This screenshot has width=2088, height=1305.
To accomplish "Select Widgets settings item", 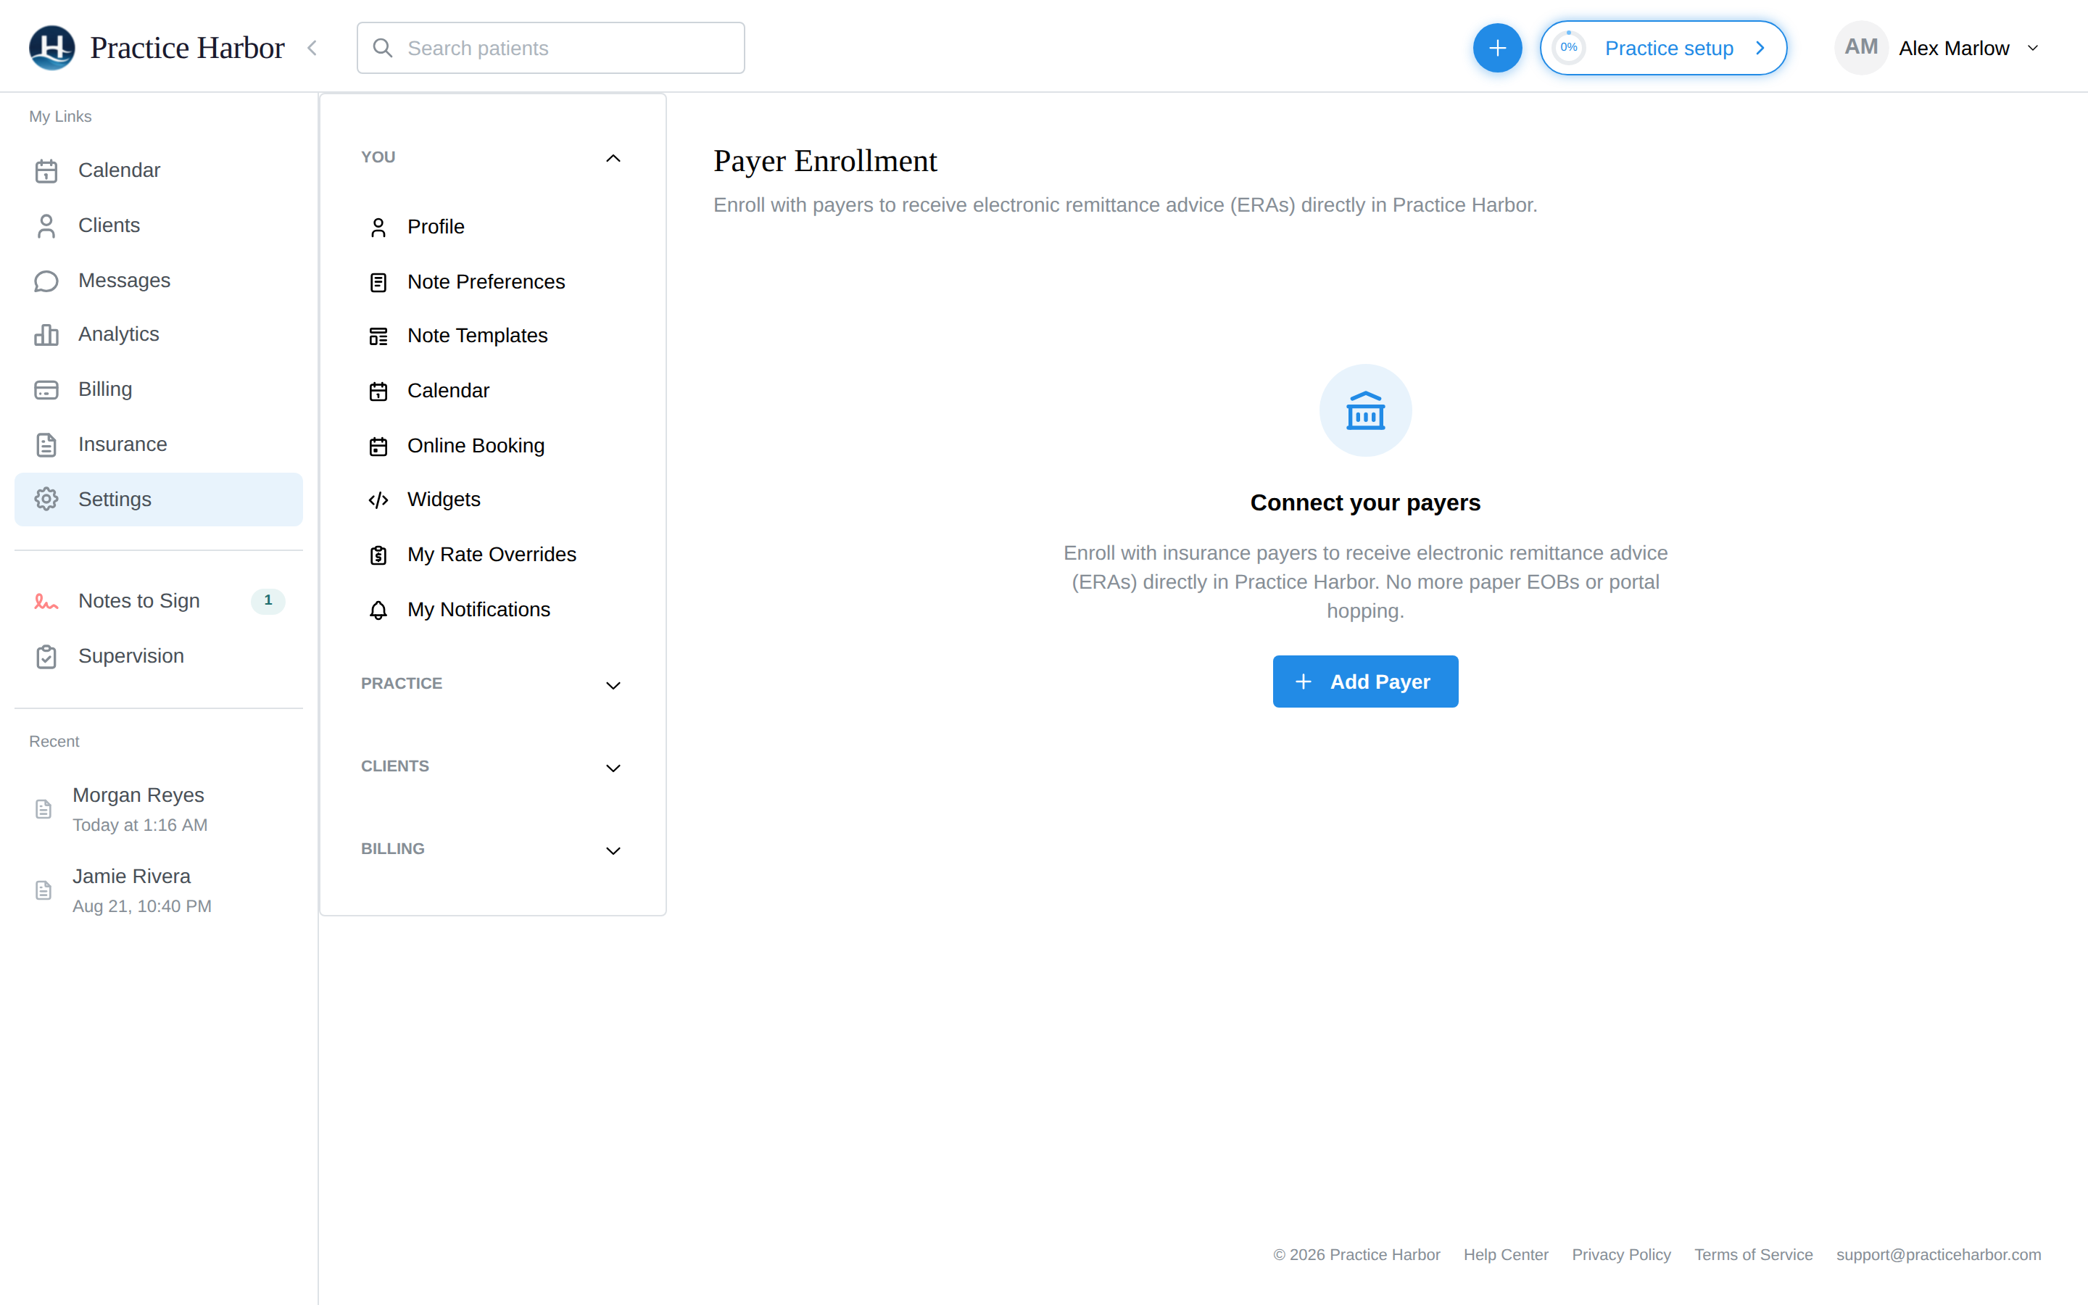I will [492, 500].
